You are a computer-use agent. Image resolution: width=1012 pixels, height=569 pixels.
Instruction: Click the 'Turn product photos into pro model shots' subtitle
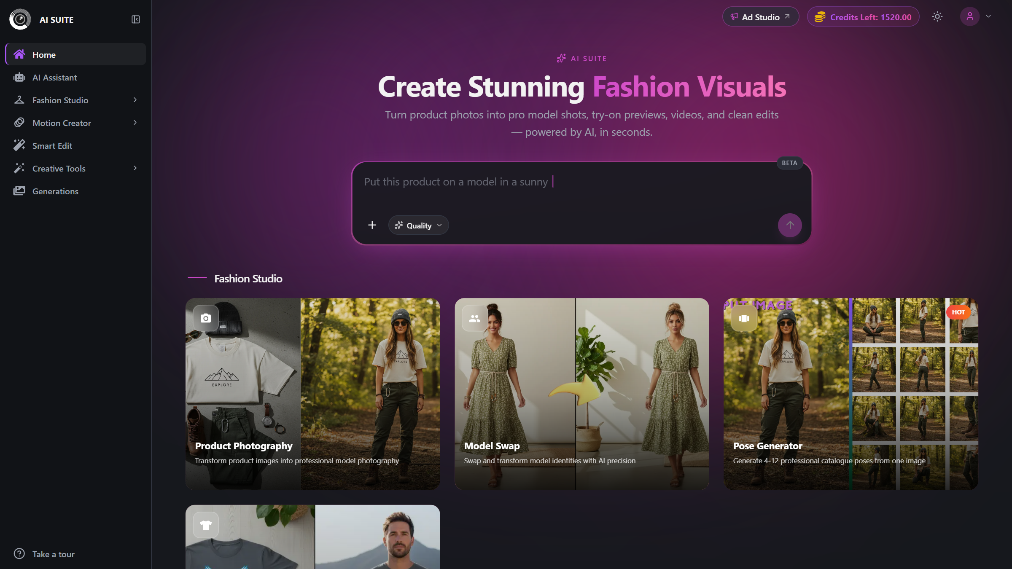[582, 123]
